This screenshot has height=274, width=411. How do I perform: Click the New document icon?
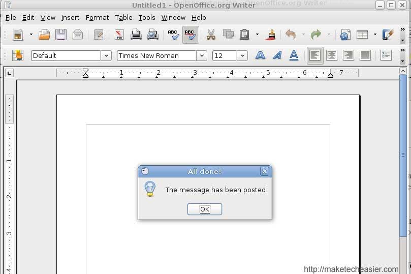tap(18, 35)
